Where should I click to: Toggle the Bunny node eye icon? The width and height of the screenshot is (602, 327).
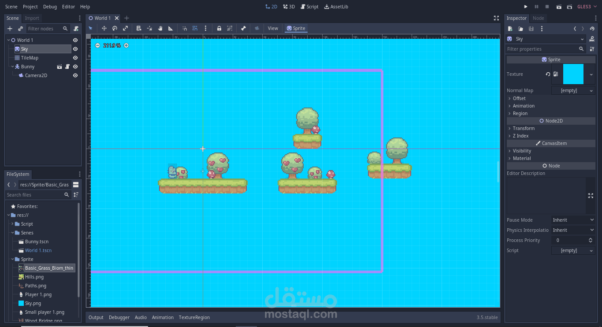coord(75,67)
